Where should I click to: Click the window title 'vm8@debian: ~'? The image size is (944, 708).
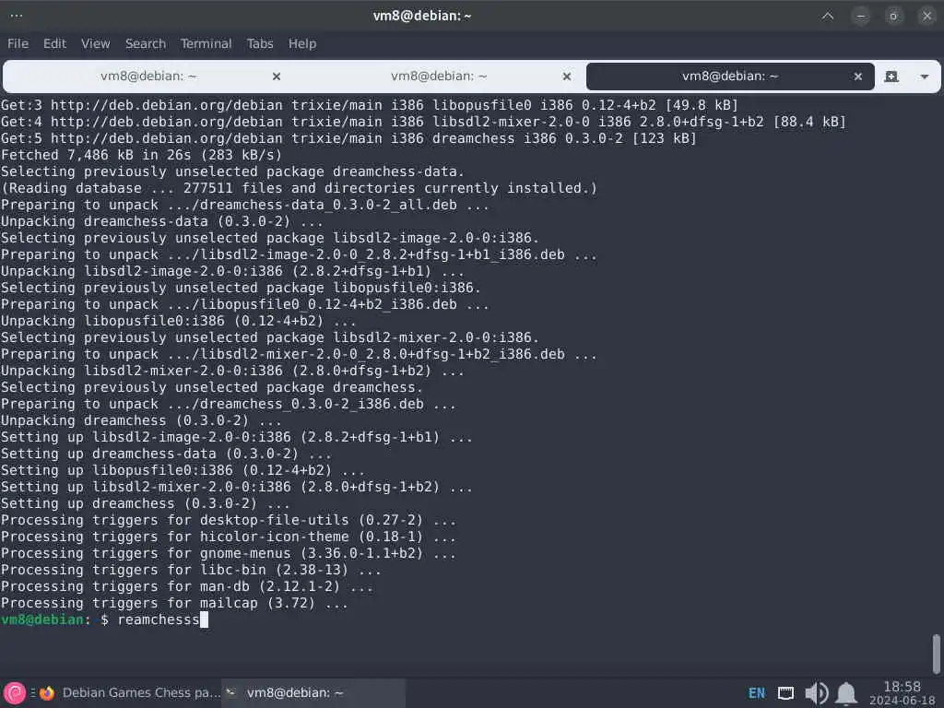pyautogui.click(x=422, y=16)
